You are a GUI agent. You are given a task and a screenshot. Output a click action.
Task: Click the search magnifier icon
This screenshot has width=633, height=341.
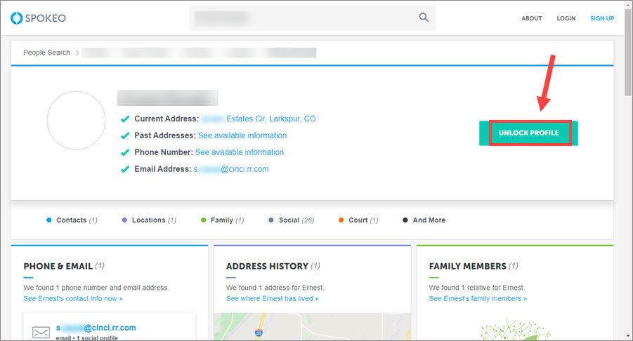[424, 18]
